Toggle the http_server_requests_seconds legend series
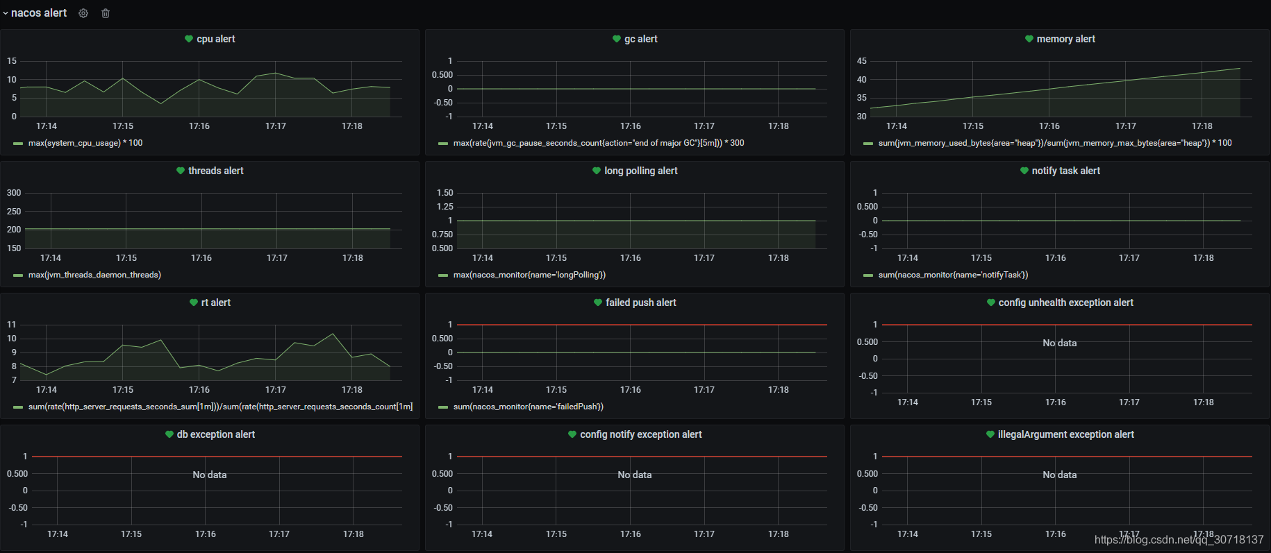 pos(220,407)
